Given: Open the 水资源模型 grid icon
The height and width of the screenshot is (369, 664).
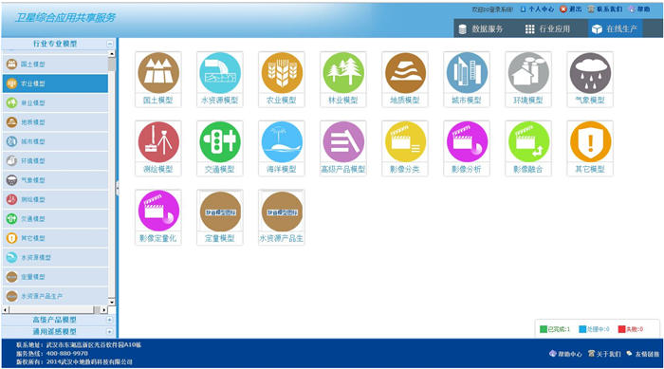Looking at the screenshot, I should pyautogui.click(x=220, y=80).
